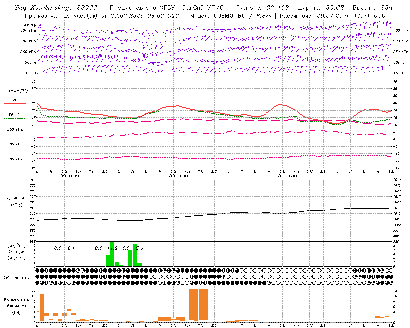Click the 500 гПа temperature legend label
410x328 pixels.
click(15, 159)
